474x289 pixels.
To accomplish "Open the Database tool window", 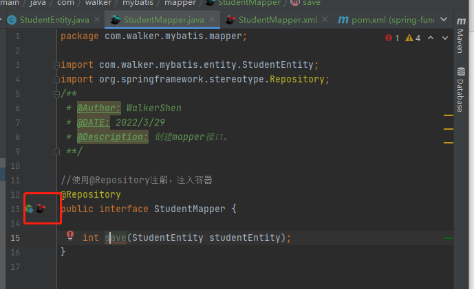I will [460, 90].
